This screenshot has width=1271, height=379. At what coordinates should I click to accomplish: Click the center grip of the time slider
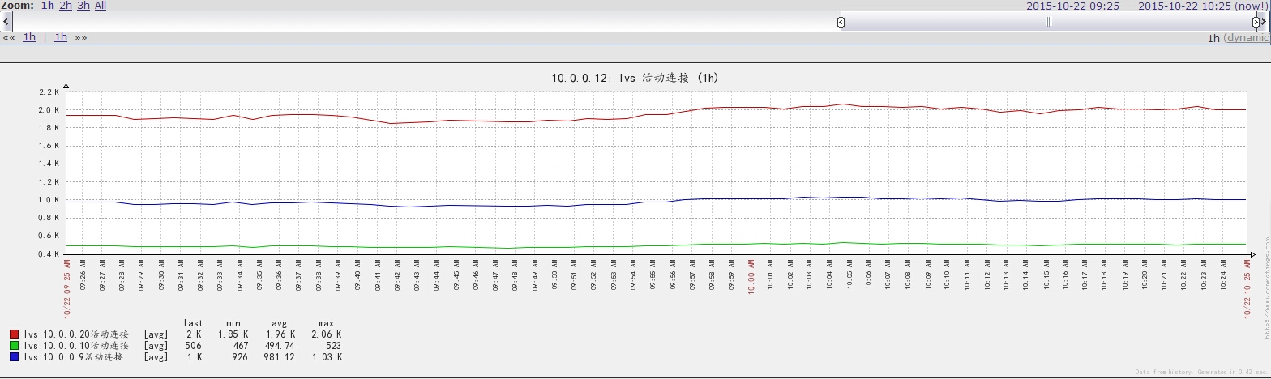(1048, 22)
